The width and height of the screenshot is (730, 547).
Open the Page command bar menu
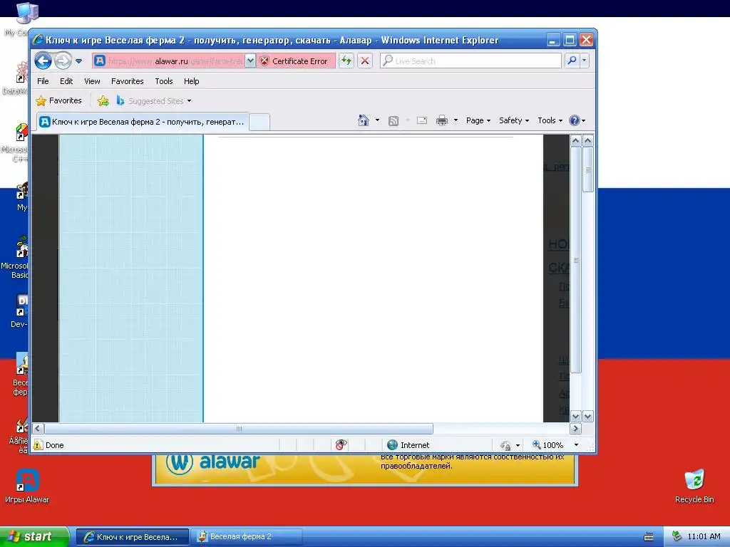478,120
